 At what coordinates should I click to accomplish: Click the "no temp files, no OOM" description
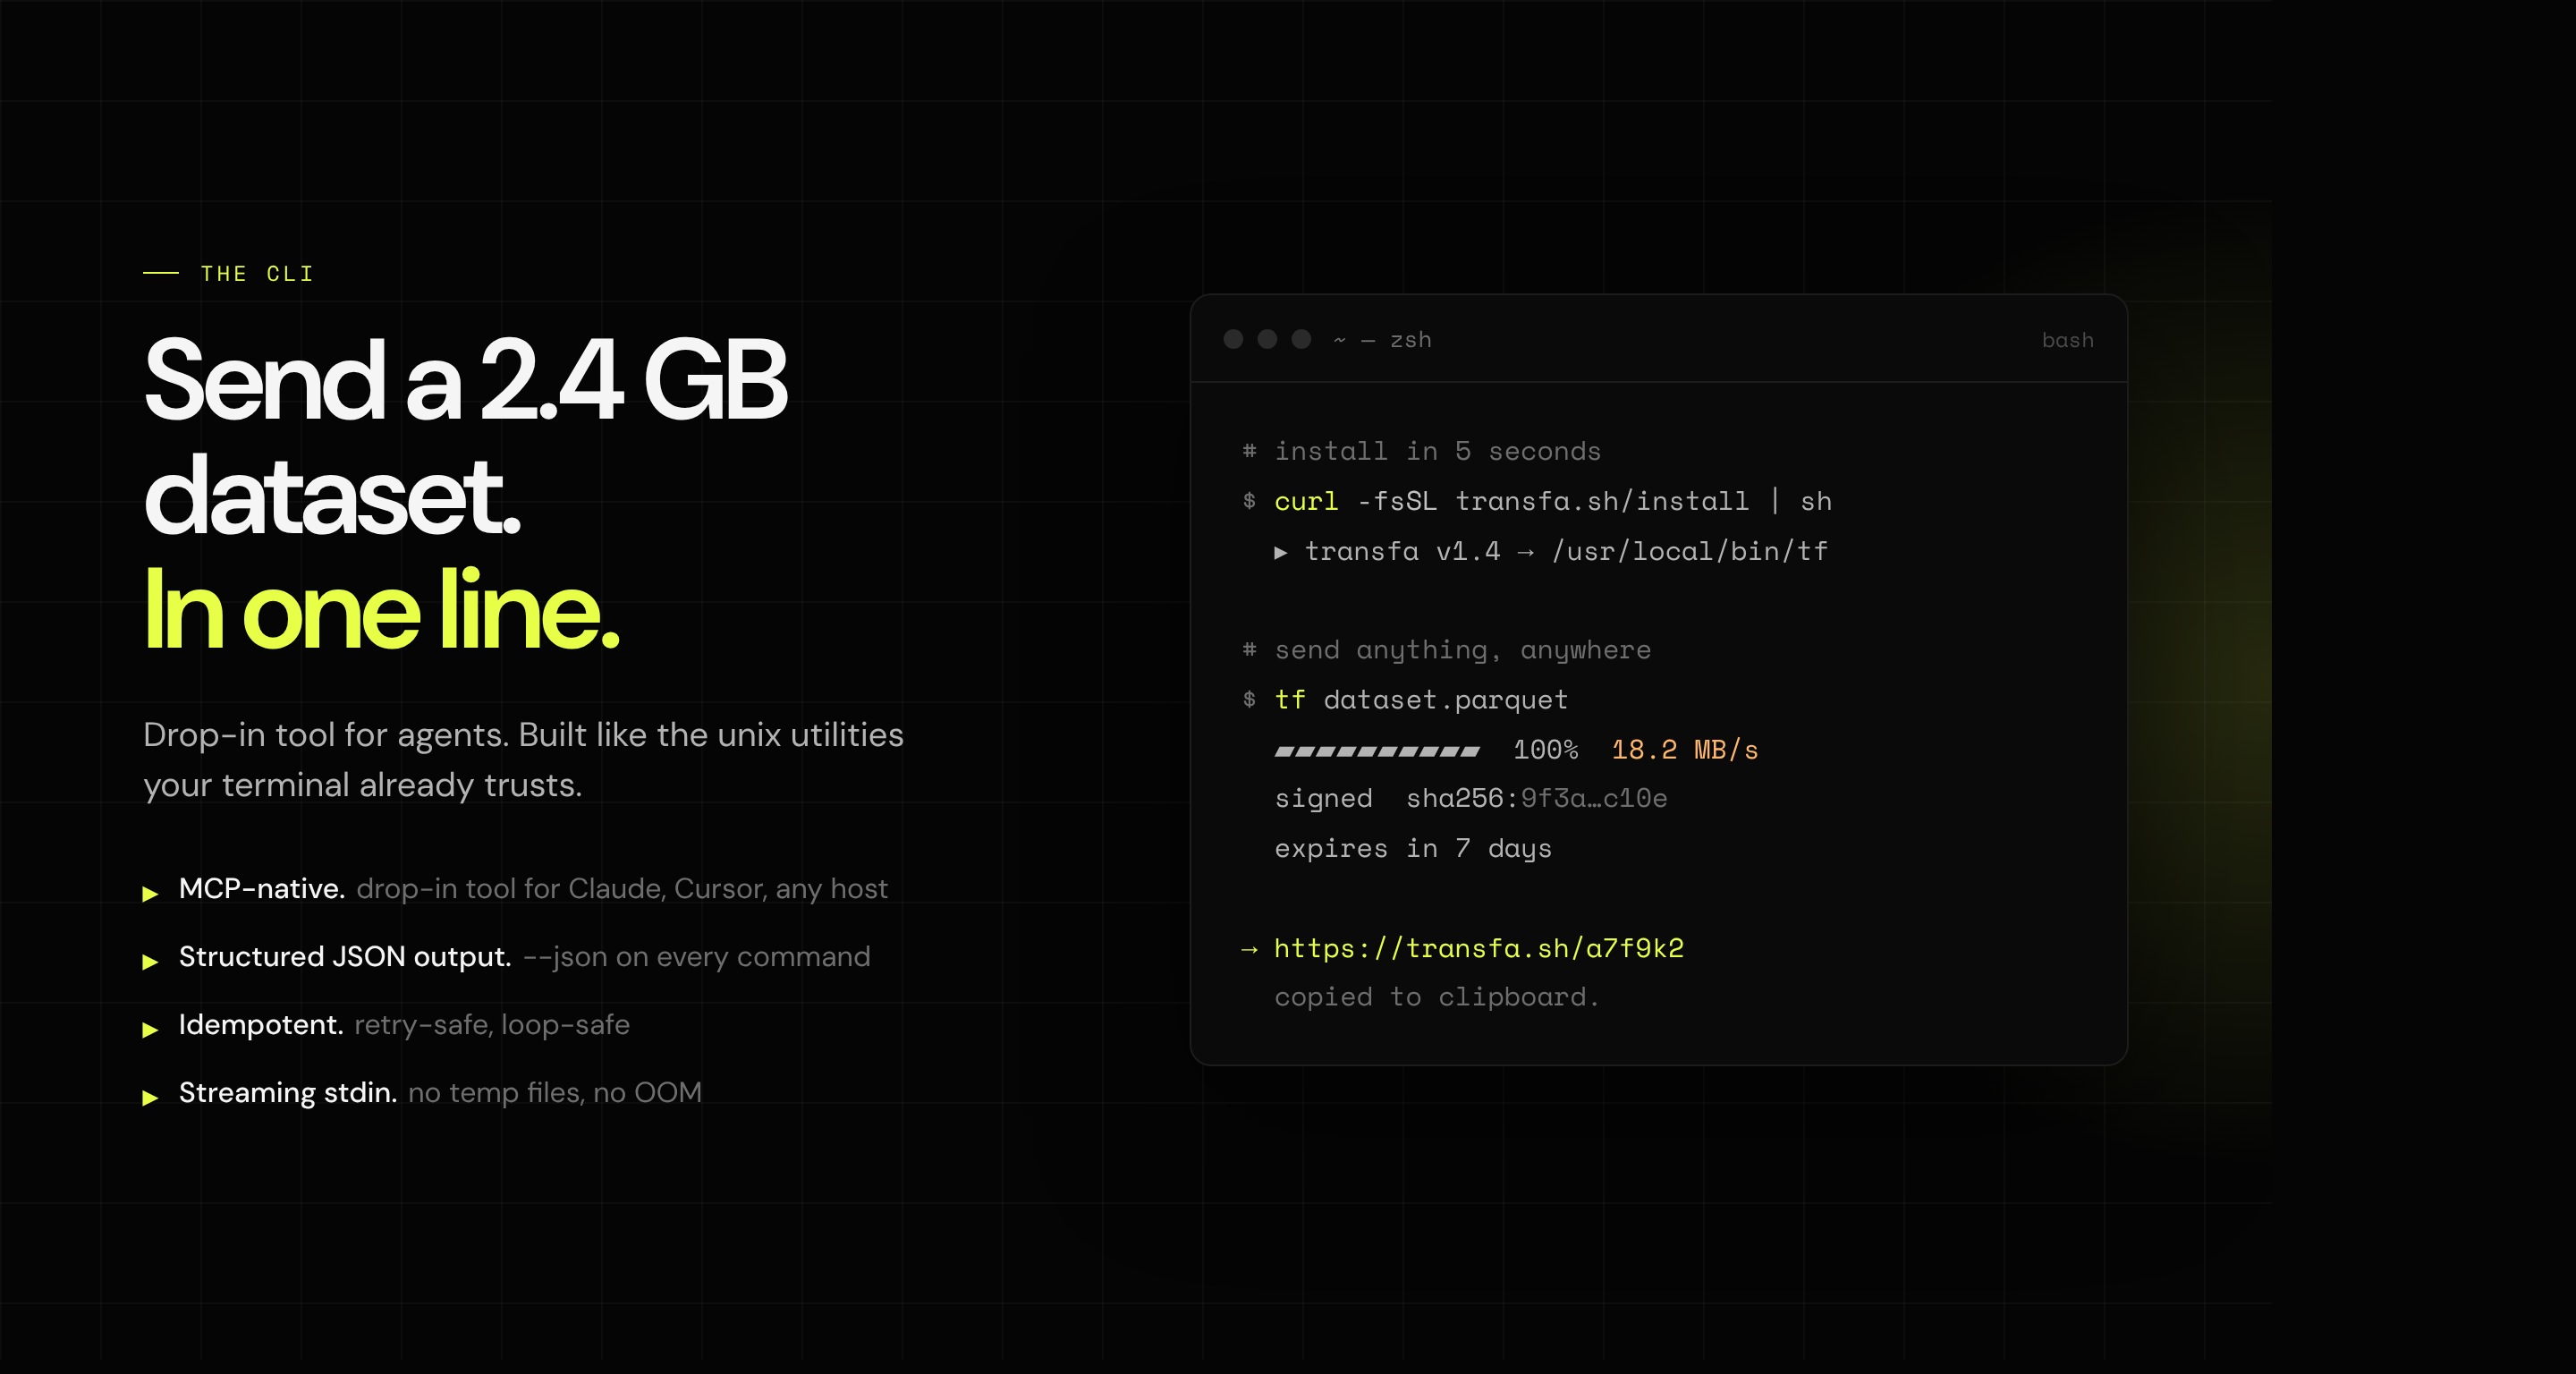pyautogui.click(x=555, y=1092)
